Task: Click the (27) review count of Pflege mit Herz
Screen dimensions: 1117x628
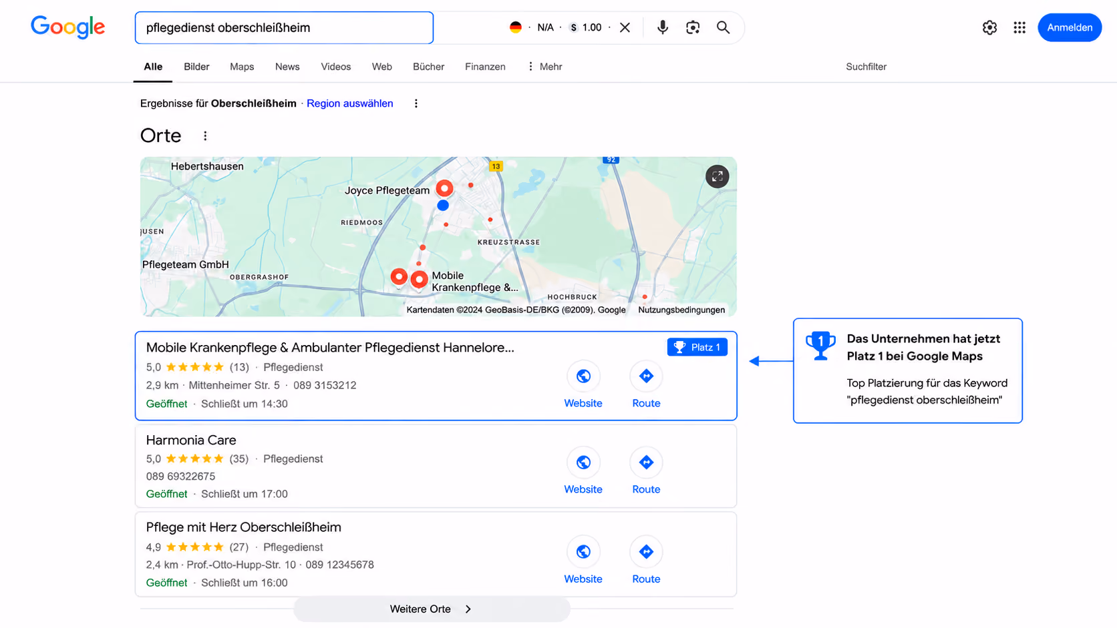Action: [239, 547]
